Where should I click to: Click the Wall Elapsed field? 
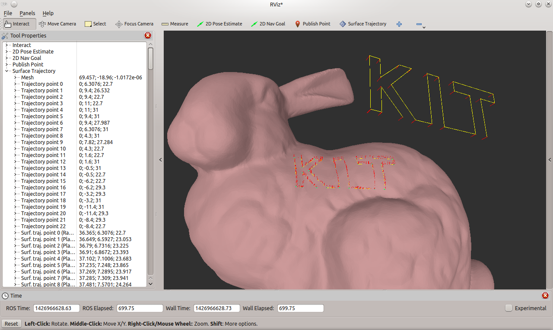(300, 308)
